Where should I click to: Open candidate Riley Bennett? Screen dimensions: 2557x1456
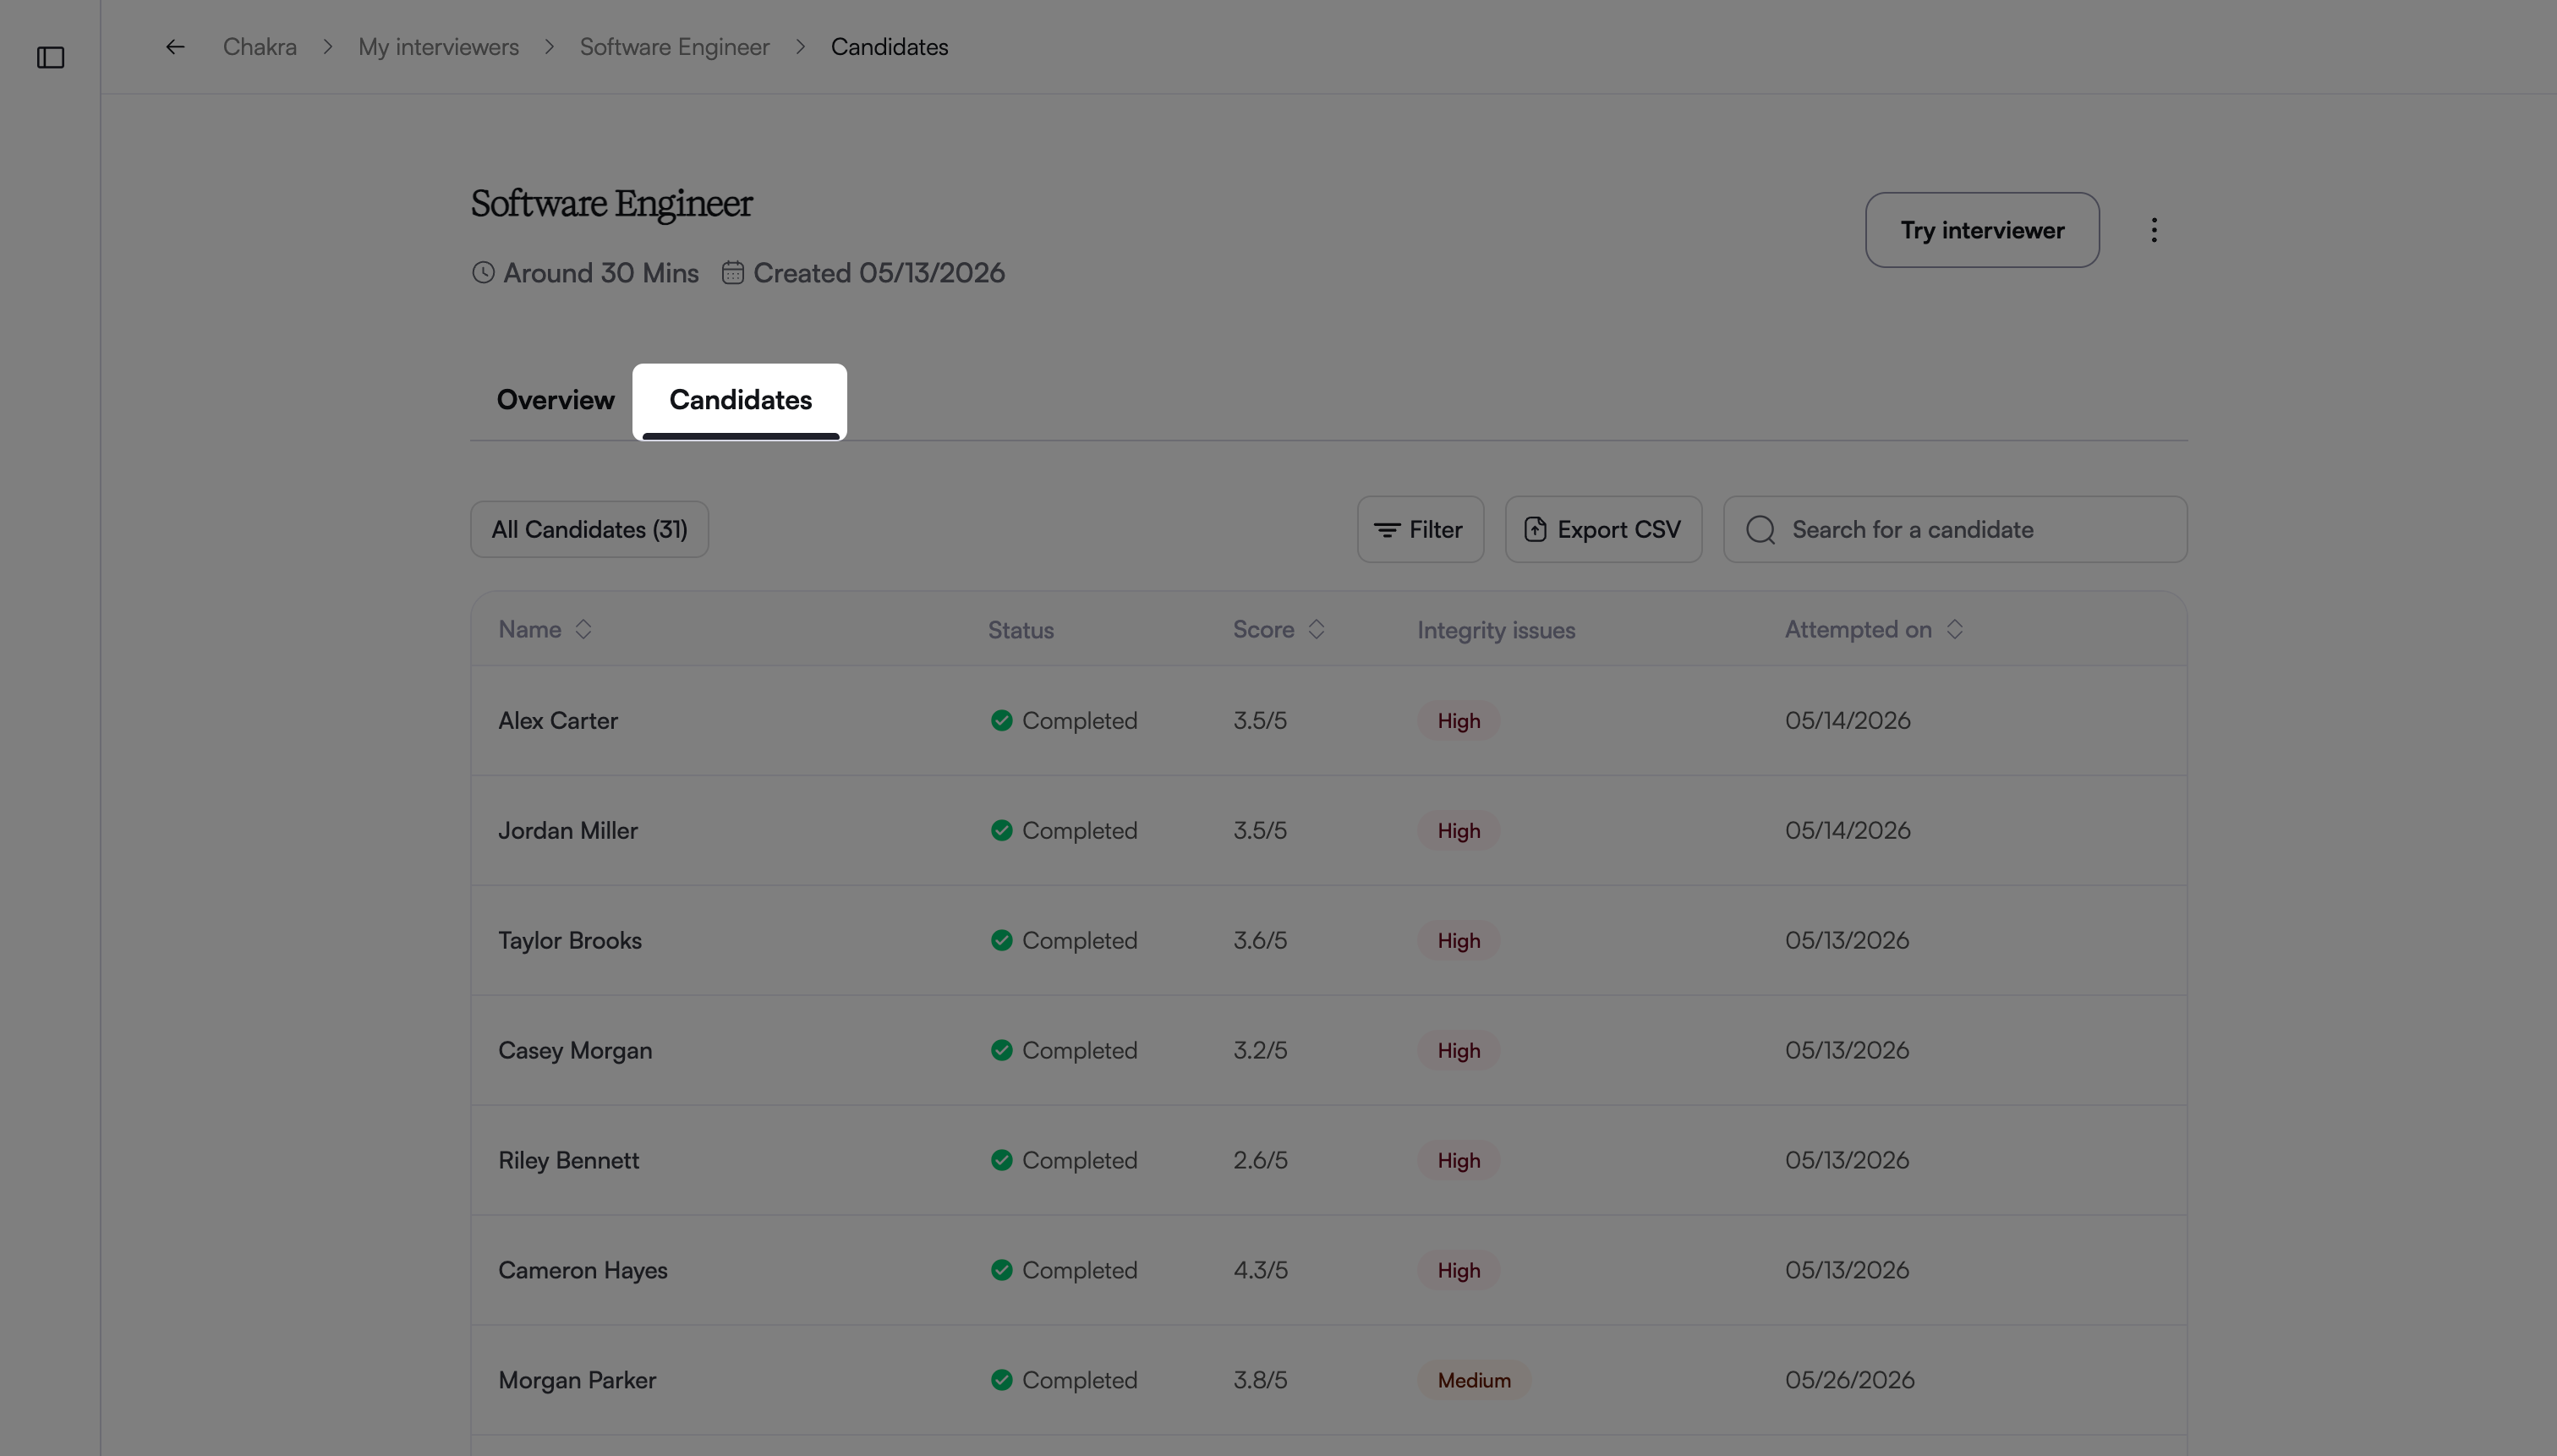click(568, 1161)
